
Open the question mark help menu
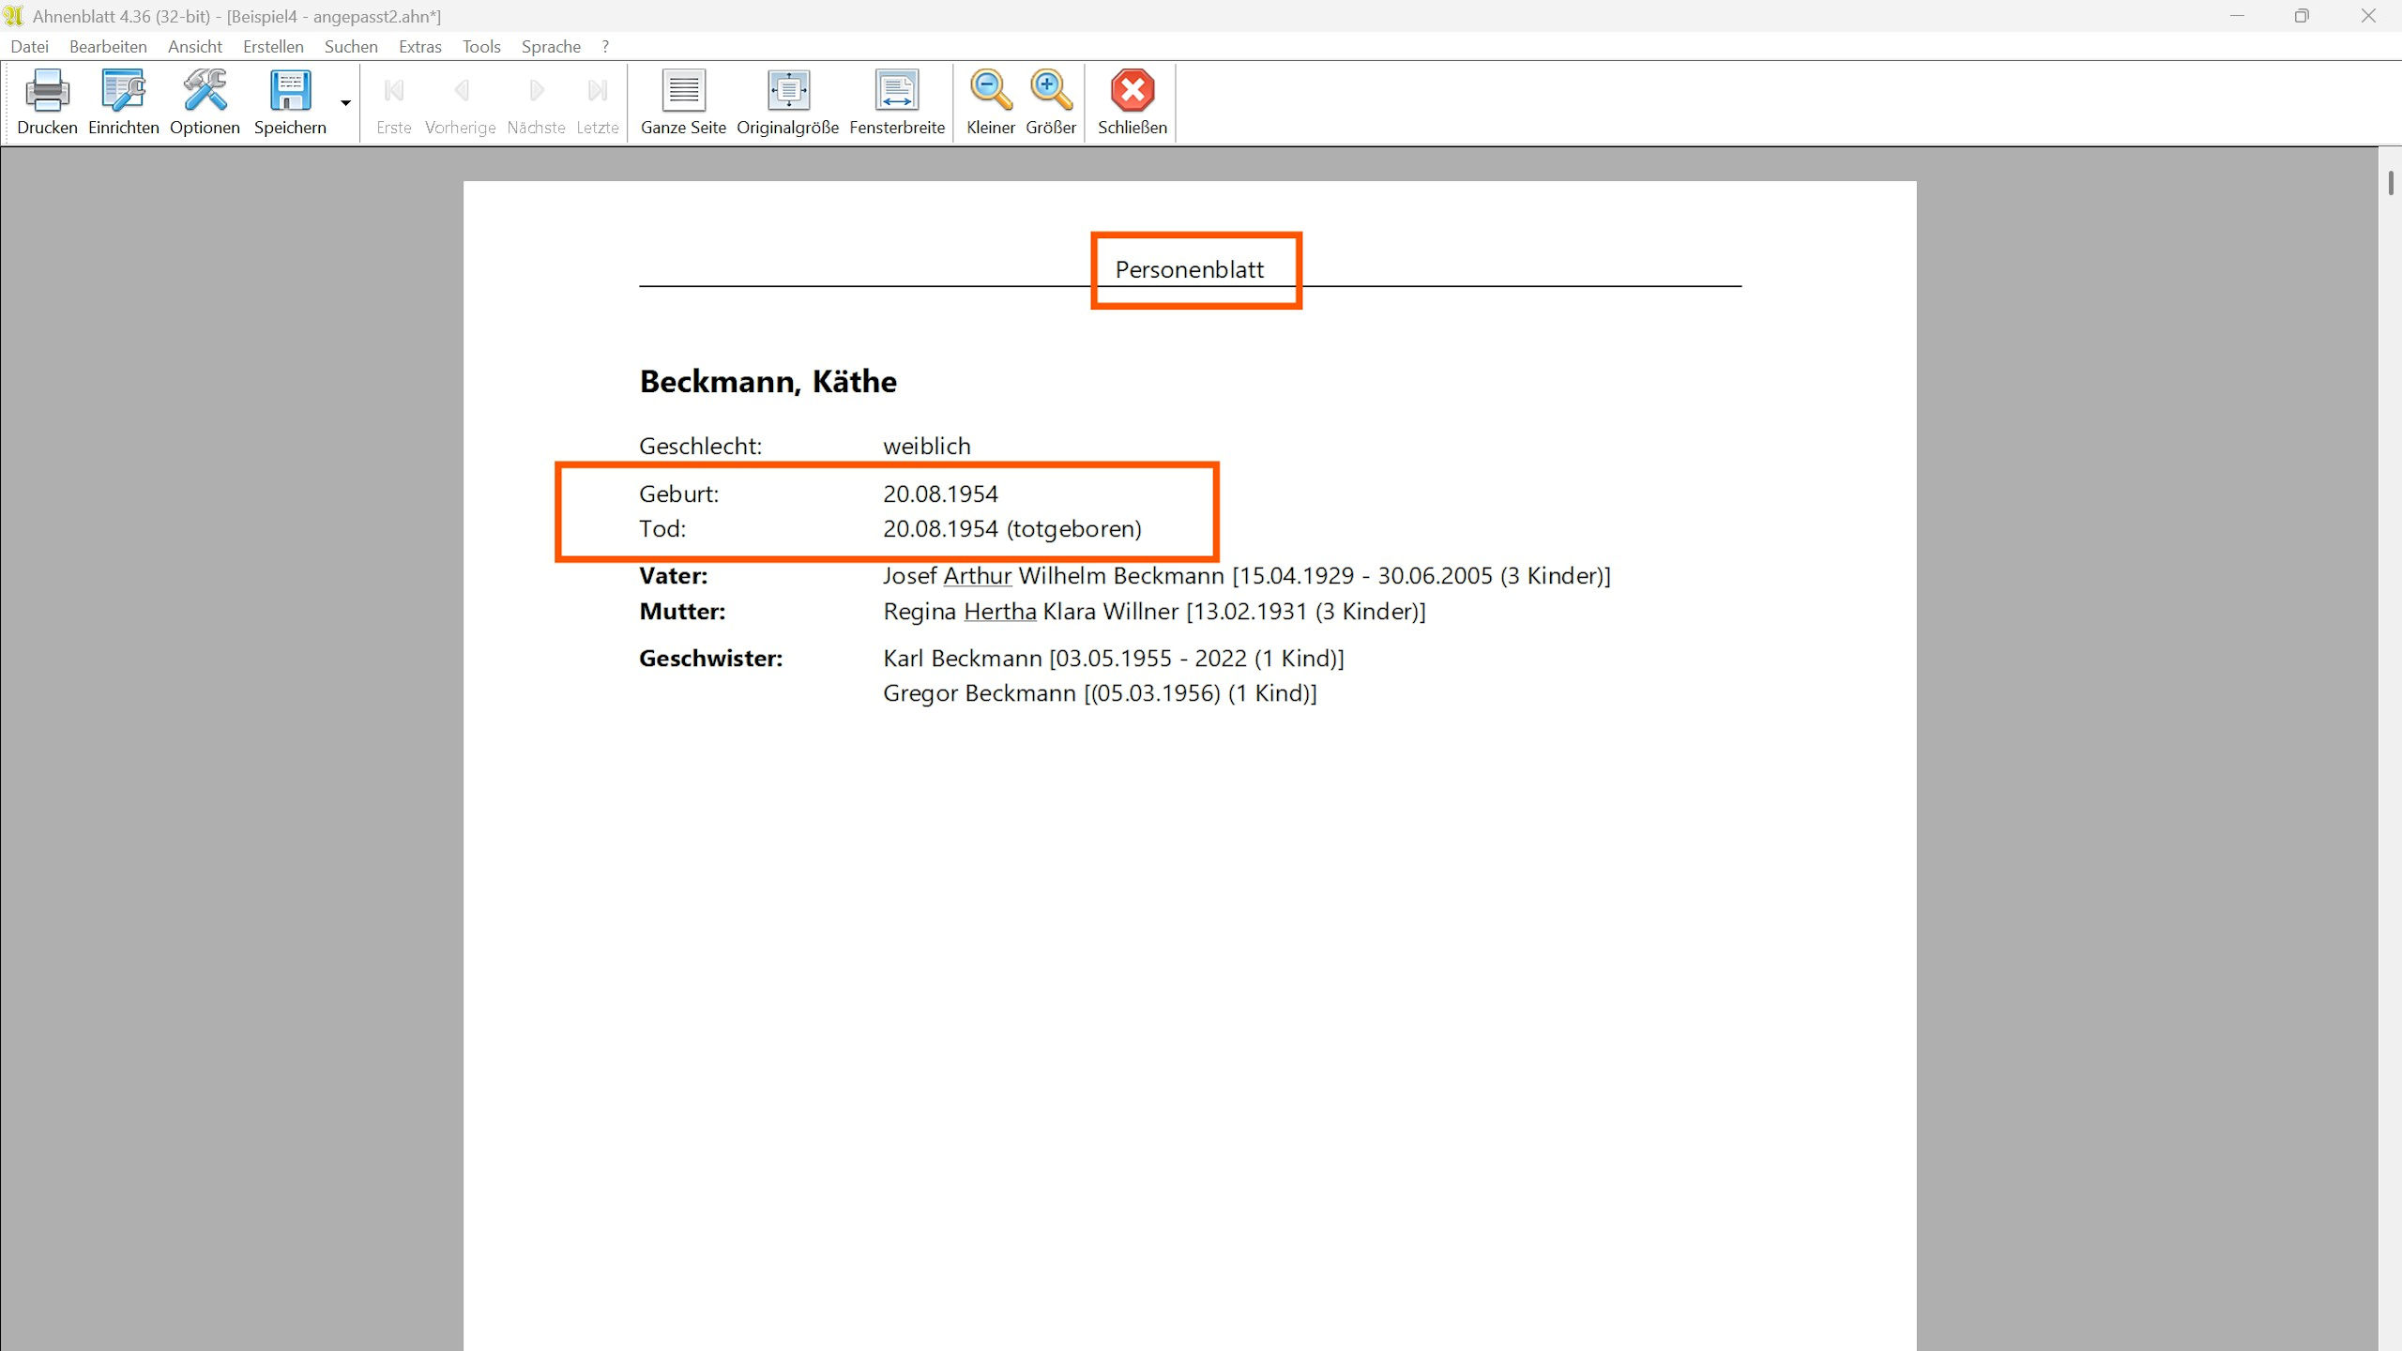tap(605, 47)
